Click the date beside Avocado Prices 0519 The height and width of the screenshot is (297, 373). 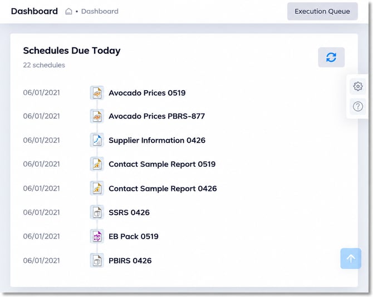[41, 92]
